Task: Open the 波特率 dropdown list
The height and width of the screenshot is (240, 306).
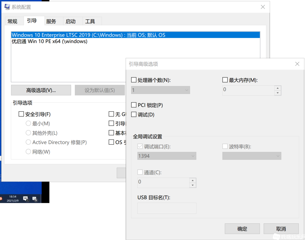Action: tap(252, 156)
